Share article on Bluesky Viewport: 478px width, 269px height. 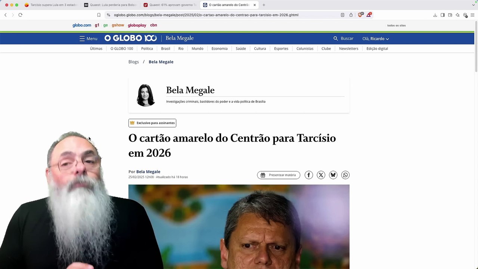[x=333, y=175]
